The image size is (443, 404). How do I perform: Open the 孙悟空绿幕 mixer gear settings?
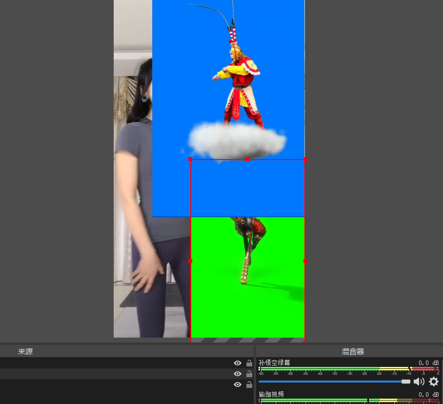click(434, 382)
